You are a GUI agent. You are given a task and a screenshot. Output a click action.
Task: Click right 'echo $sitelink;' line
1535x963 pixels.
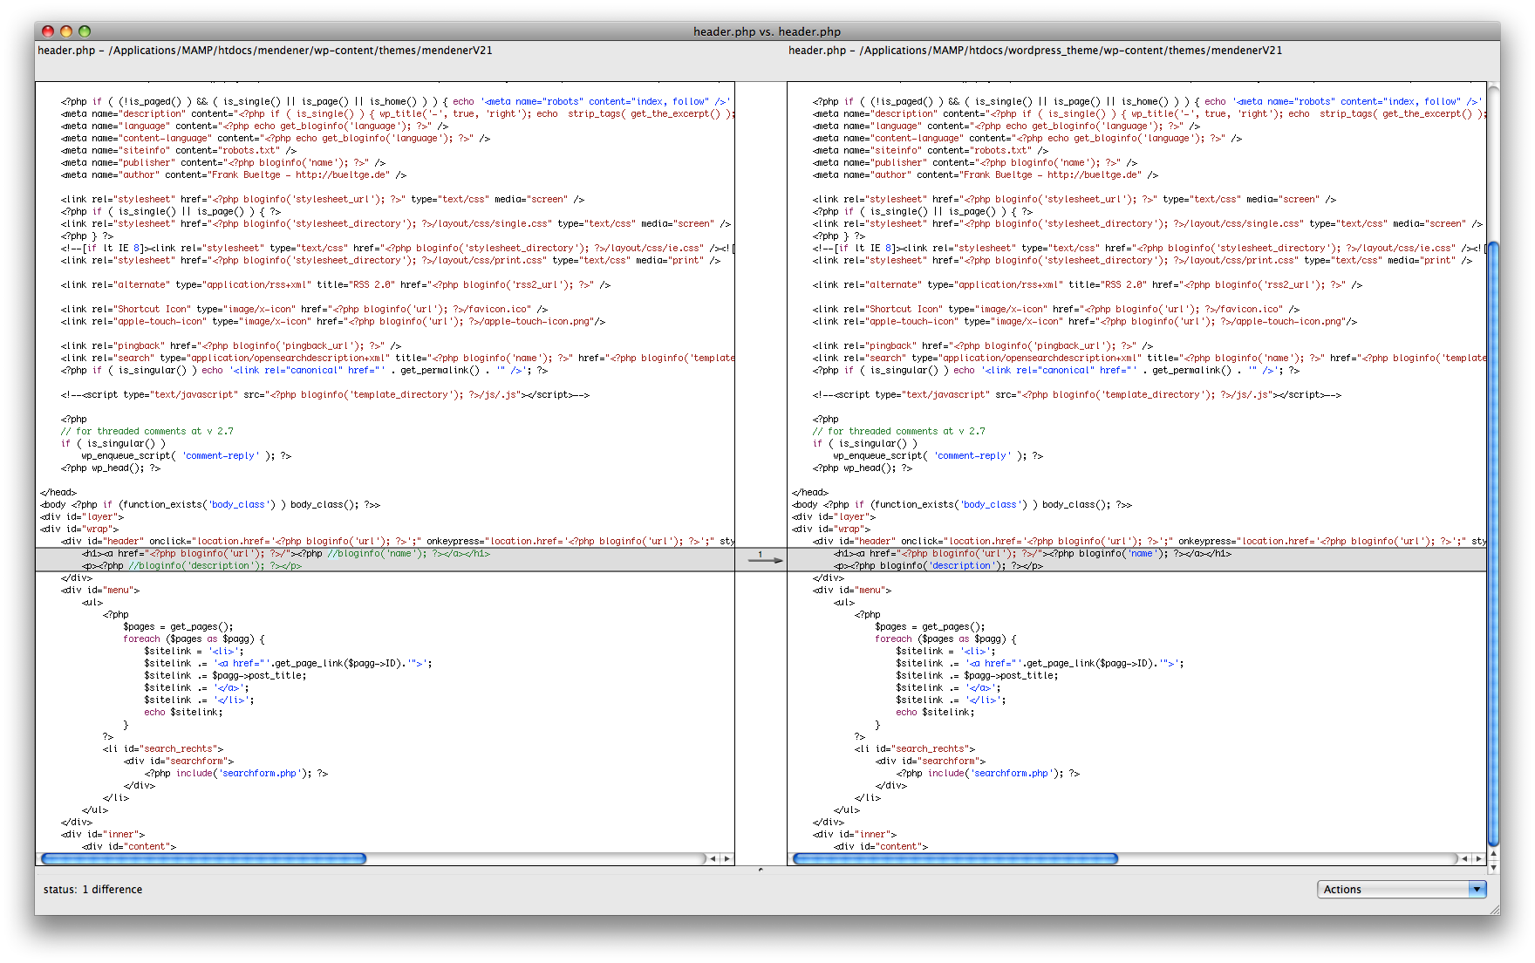click(935, 713)
